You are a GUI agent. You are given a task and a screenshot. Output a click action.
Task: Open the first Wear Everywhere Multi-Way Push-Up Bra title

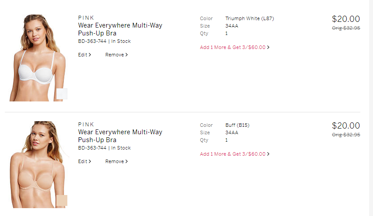pos(120,29)
